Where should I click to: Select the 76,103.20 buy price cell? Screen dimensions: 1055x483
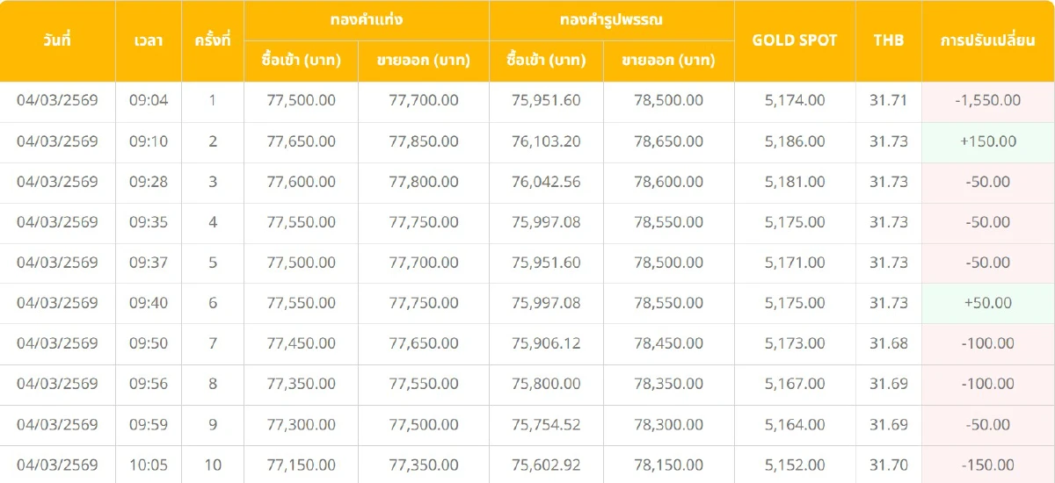point(546,141)
